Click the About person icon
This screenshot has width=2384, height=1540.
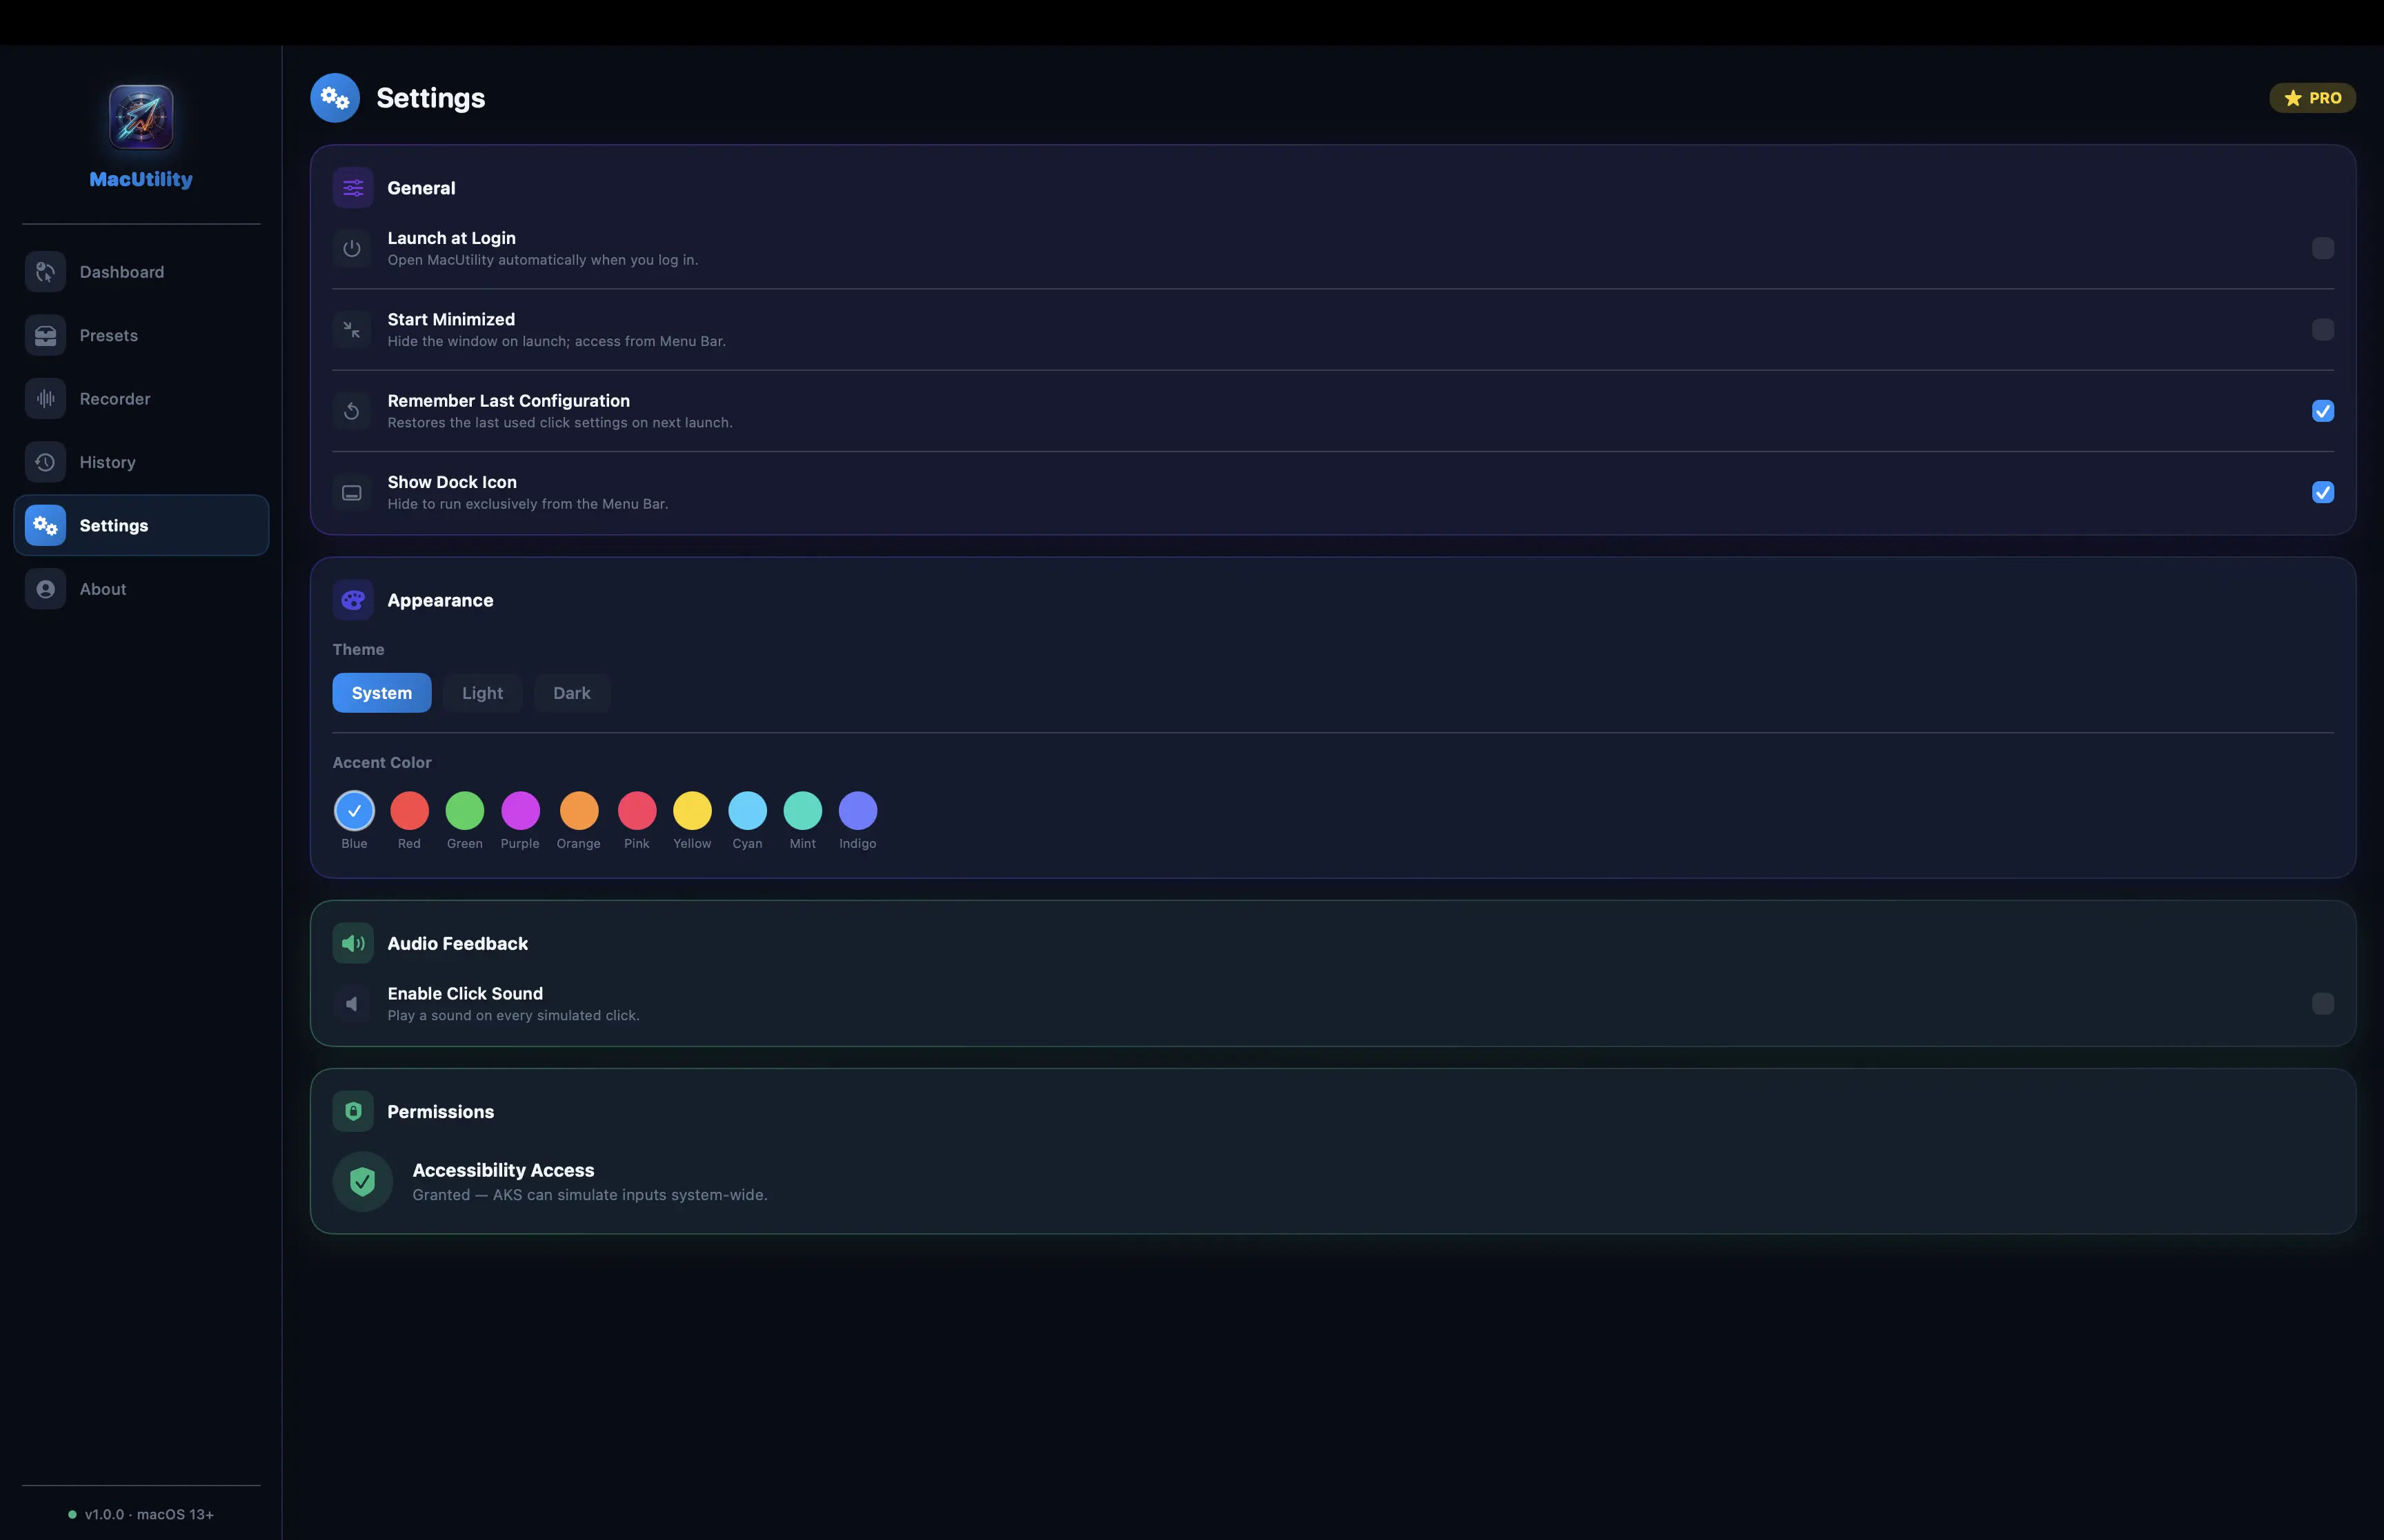click(x=45, y=589)
